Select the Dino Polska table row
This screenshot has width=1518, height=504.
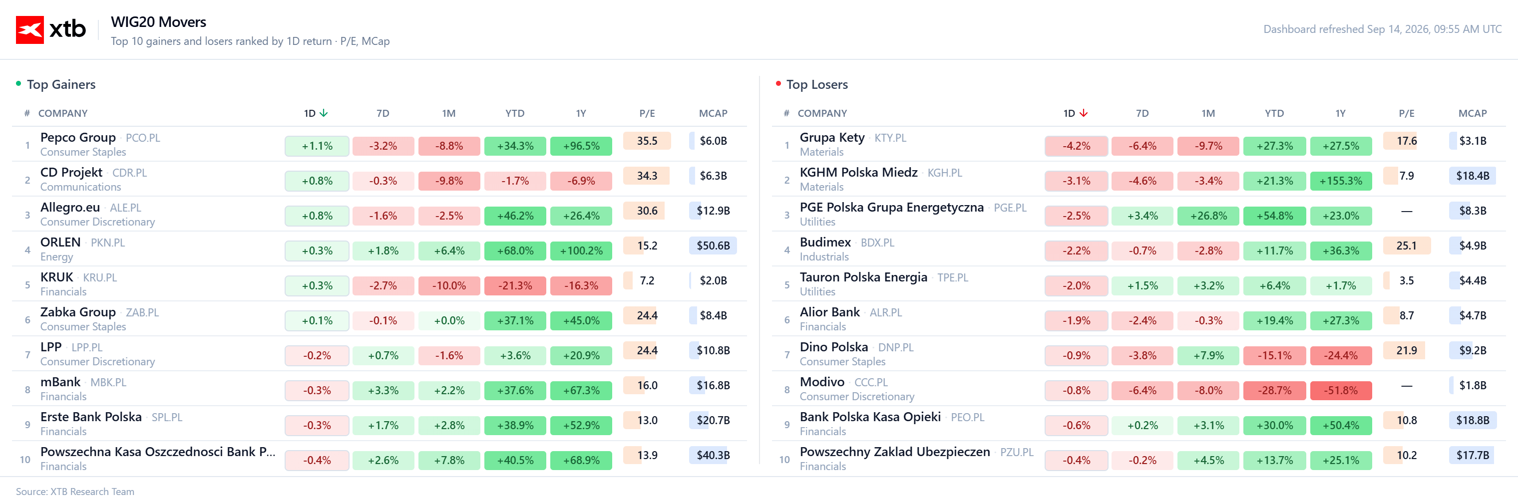pos(1138,353)
